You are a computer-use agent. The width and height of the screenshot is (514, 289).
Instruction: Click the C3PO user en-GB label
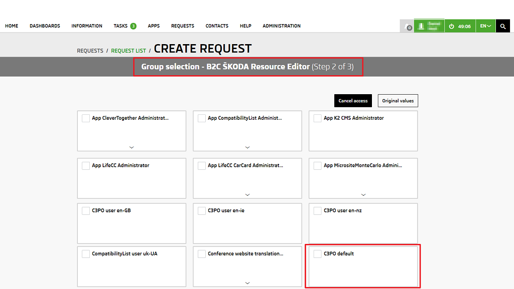(x=111, y=210)
